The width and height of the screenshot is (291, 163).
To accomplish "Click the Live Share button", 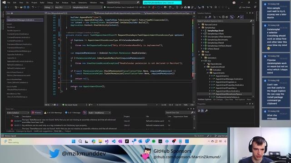I will tap(245, 7).
